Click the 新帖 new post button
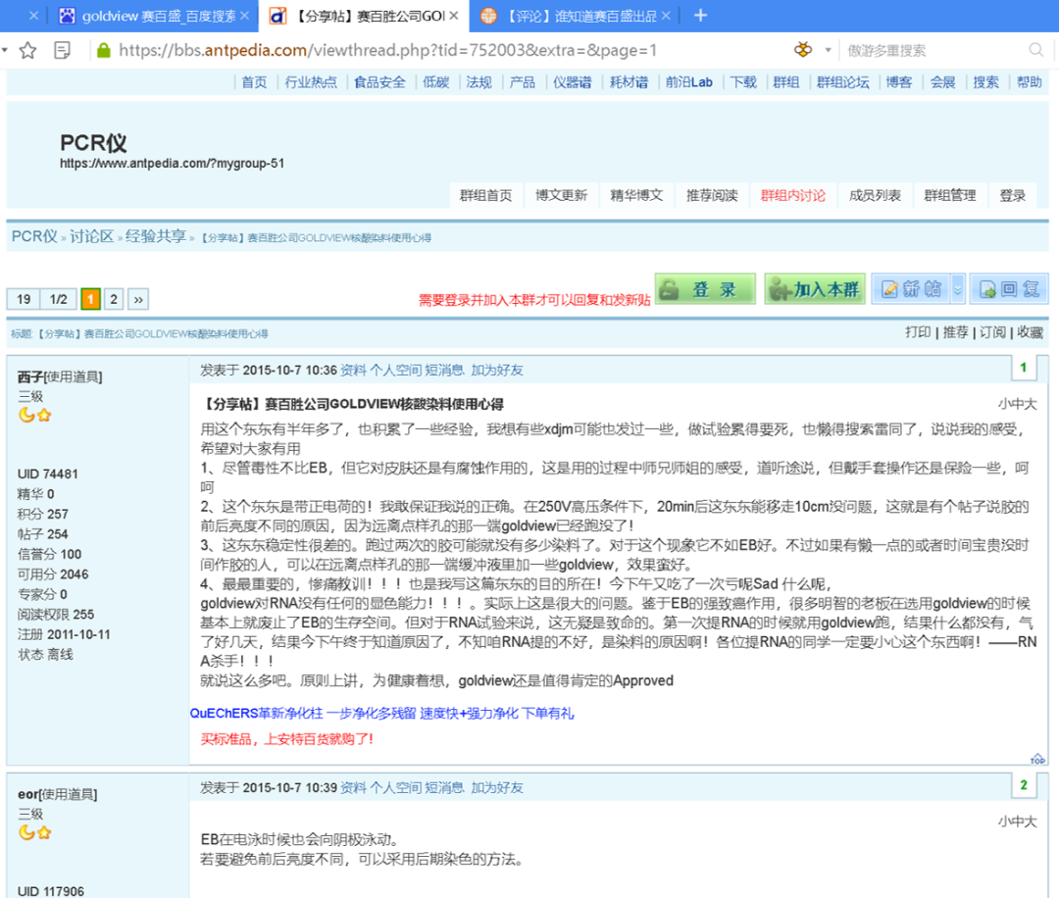 [x=911, y=289]
